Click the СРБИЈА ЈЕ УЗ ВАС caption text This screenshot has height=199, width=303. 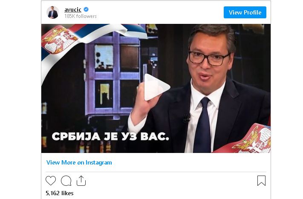(x=110, y=136)
